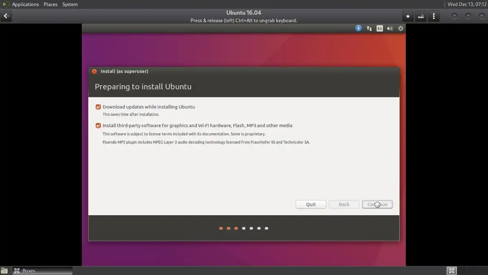The image size is (488, 275).
Task: Open the Boxes three-dot actions menu
Action: click(434, 16)
